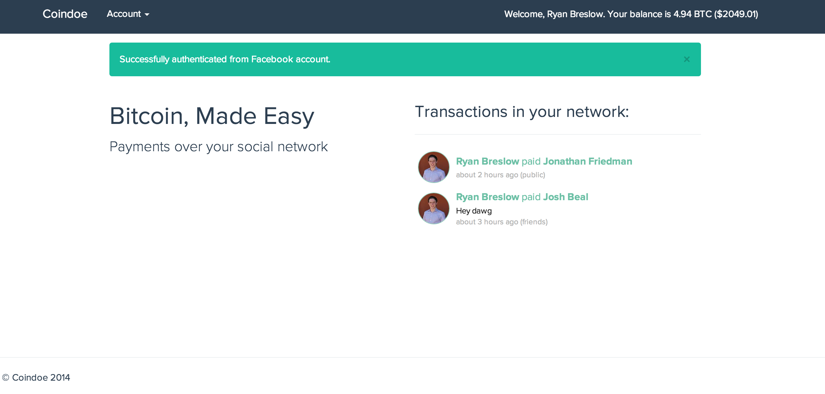Click the Coindoe brand logo

65,14
